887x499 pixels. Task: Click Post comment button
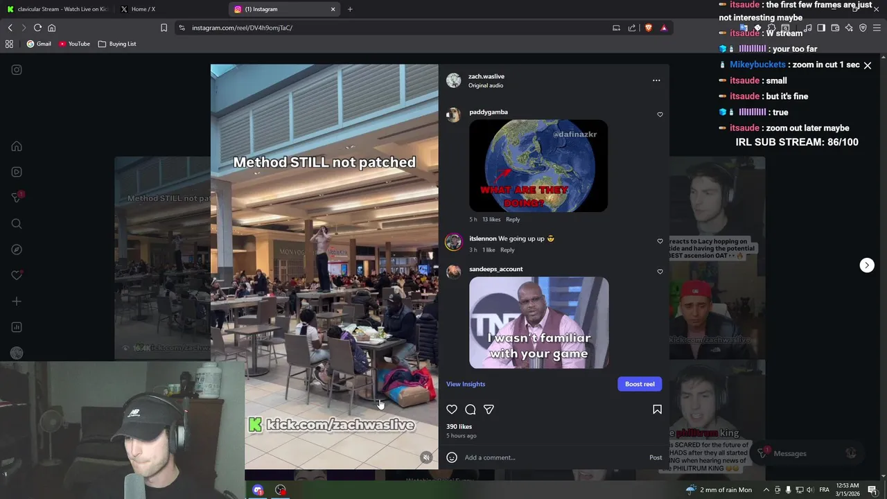[656, 457]
